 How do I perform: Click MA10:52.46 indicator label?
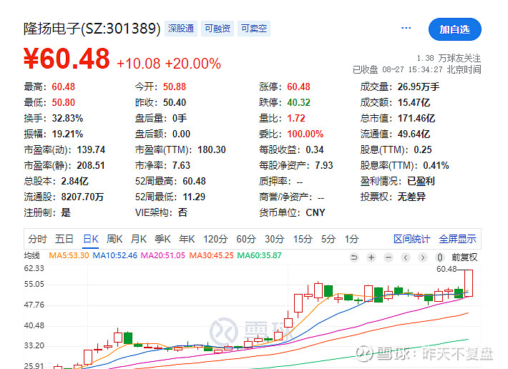pos(115,255)
